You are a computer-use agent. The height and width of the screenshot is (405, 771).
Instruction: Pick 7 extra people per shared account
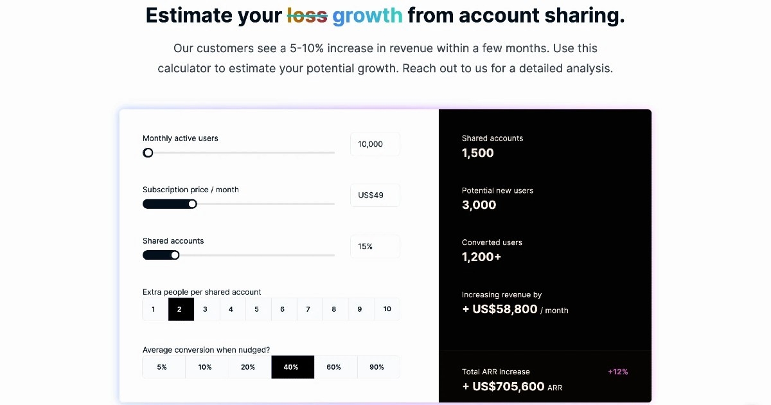(x=308, y=309)
